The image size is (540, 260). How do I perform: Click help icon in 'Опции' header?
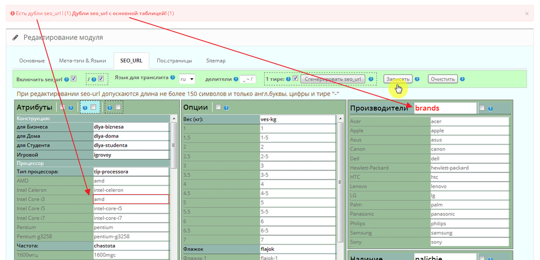coord(226,107)
